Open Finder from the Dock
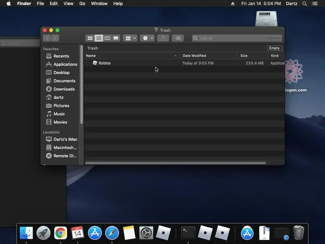 pos(26,233)
